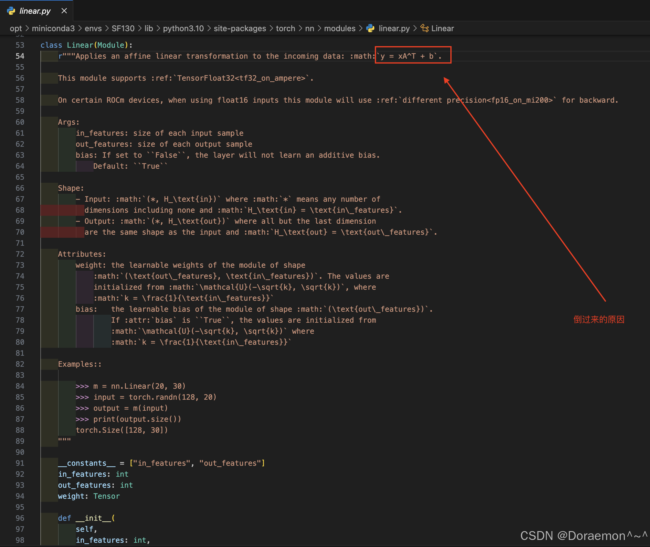Click the 'SF130' breadcrumb item

(123, 28)
